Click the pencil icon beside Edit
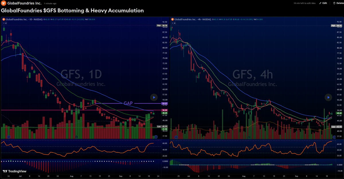The height and width of the screenshot is (179, 344). point(320,3)
